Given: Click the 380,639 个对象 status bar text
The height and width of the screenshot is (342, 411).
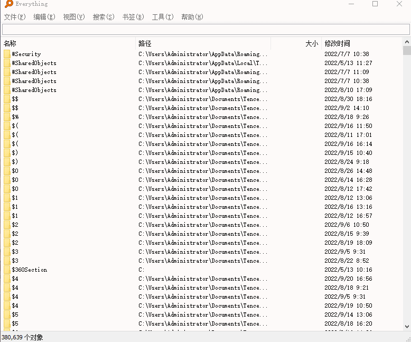Looking at the screenshot, I should coord(22,337).
